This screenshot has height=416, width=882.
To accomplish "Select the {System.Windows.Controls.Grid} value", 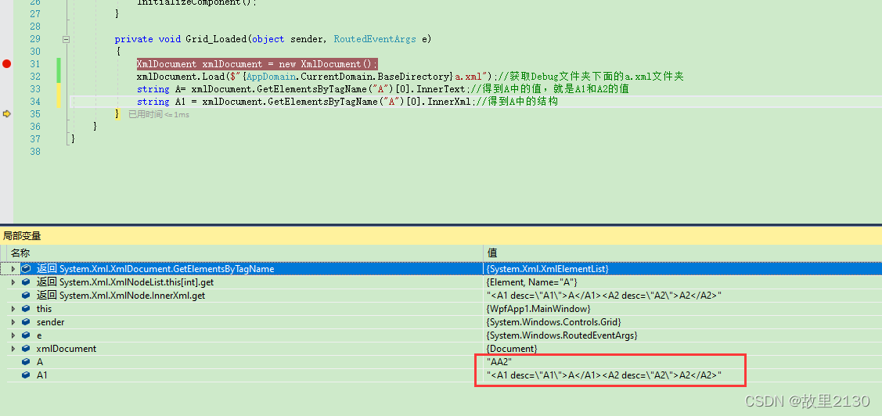I will (553, 322).
